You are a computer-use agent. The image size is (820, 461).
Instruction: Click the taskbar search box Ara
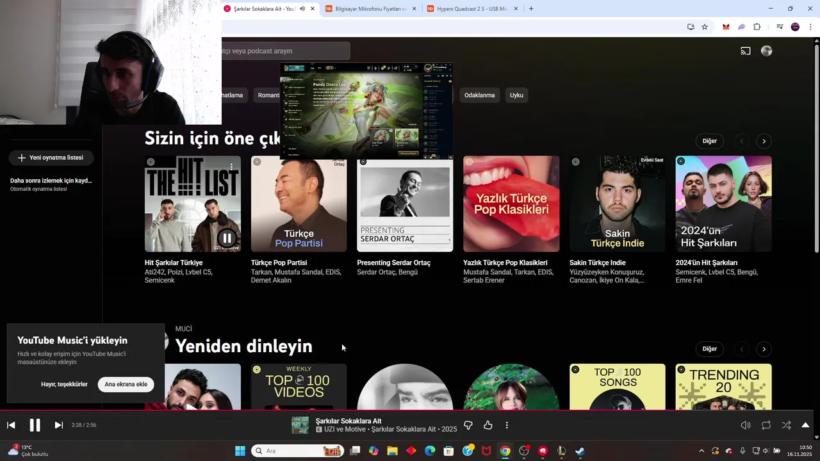pos(297,451)
